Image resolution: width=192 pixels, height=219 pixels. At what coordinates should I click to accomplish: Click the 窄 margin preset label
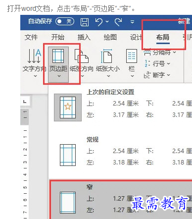(x=90, y=187)
